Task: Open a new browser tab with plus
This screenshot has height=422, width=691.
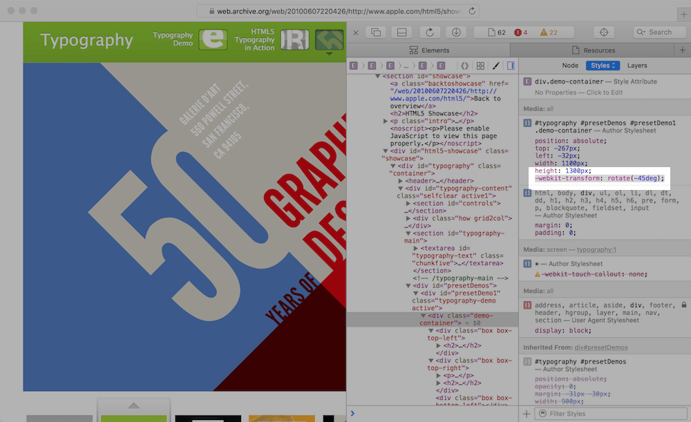Action: pyautogui.click(x=683, y=14)
